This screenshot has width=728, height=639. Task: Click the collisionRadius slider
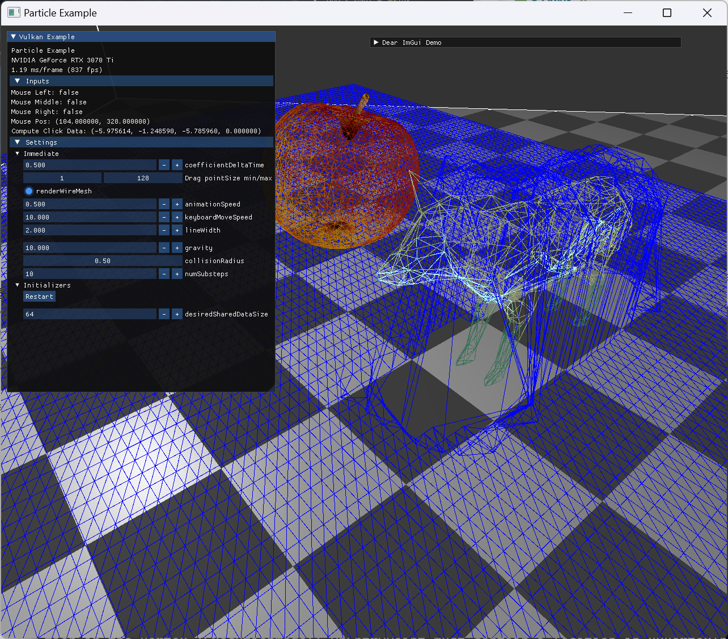[103, 261]
